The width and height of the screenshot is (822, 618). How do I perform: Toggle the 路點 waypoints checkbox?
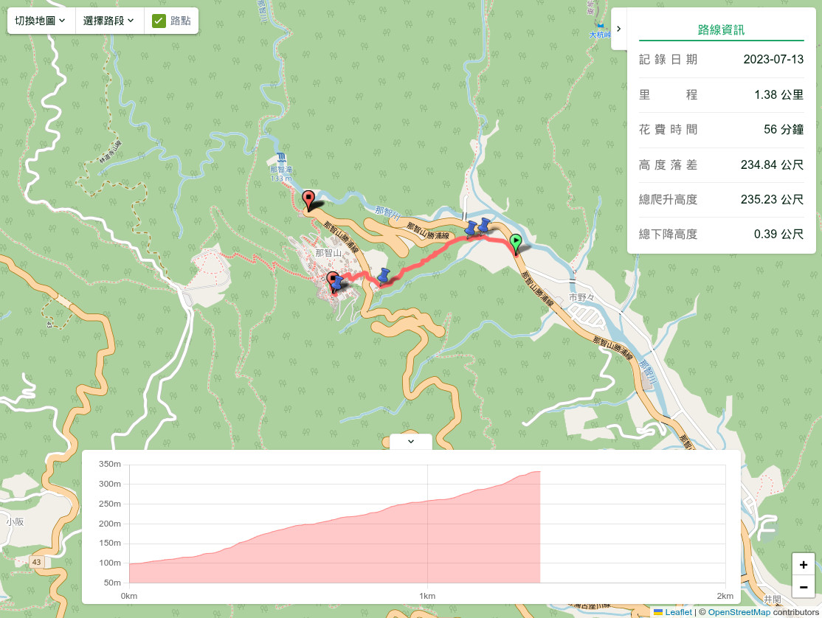point(159,21)
